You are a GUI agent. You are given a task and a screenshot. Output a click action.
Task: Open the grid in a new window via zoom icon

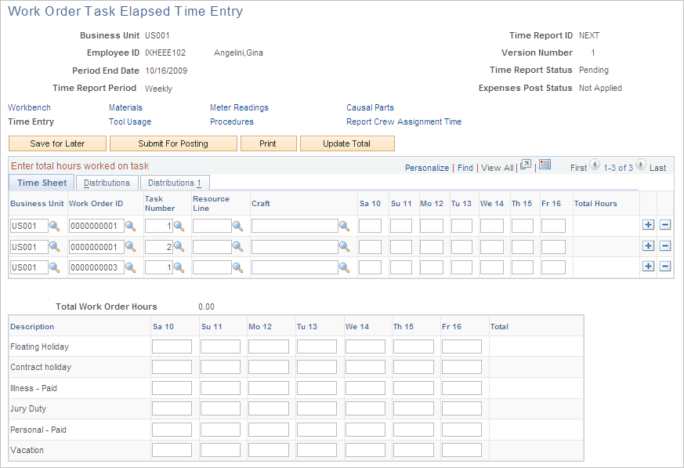[x=525, y=167]
